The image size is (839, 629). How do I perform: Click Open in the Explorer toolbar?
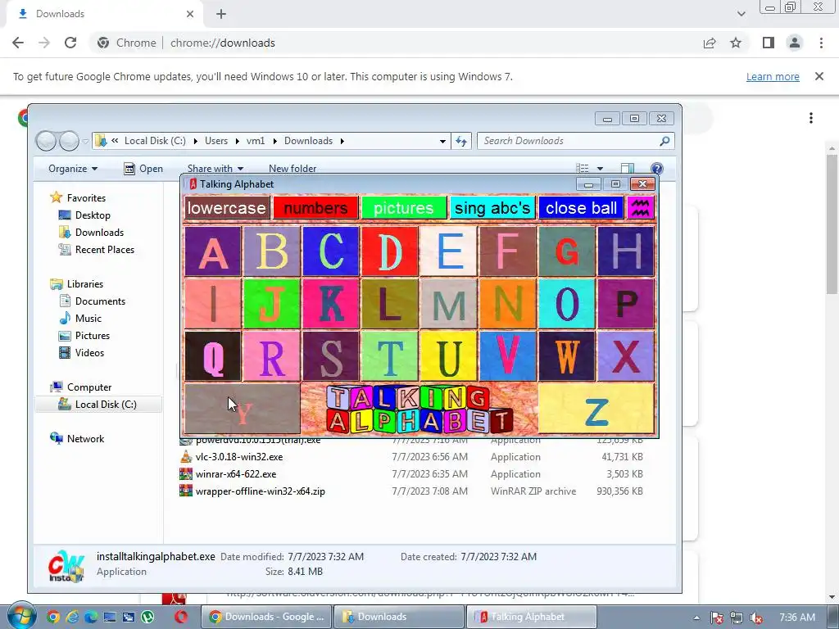click(x=143, y=169)
